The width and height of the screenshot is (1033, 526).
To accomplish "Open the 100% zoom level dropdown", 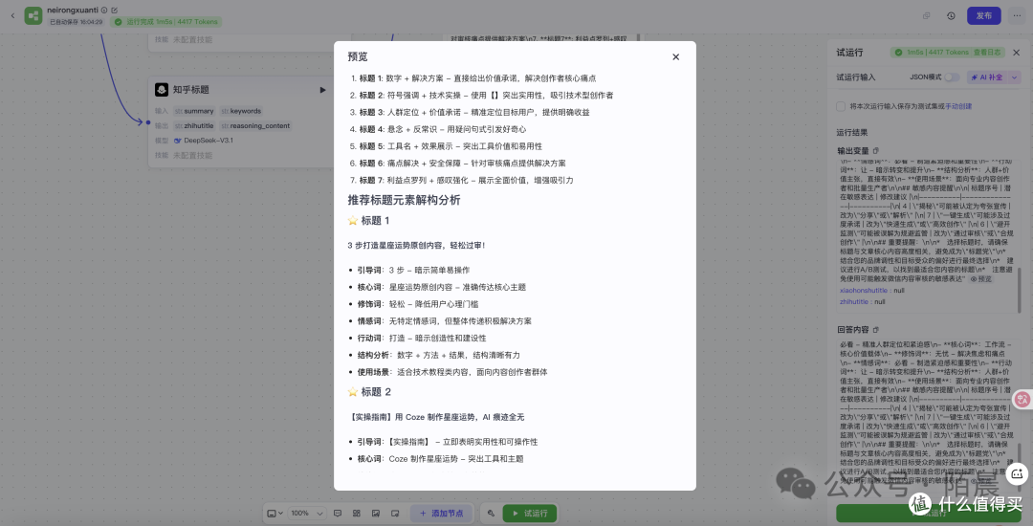I will (307, 513).
